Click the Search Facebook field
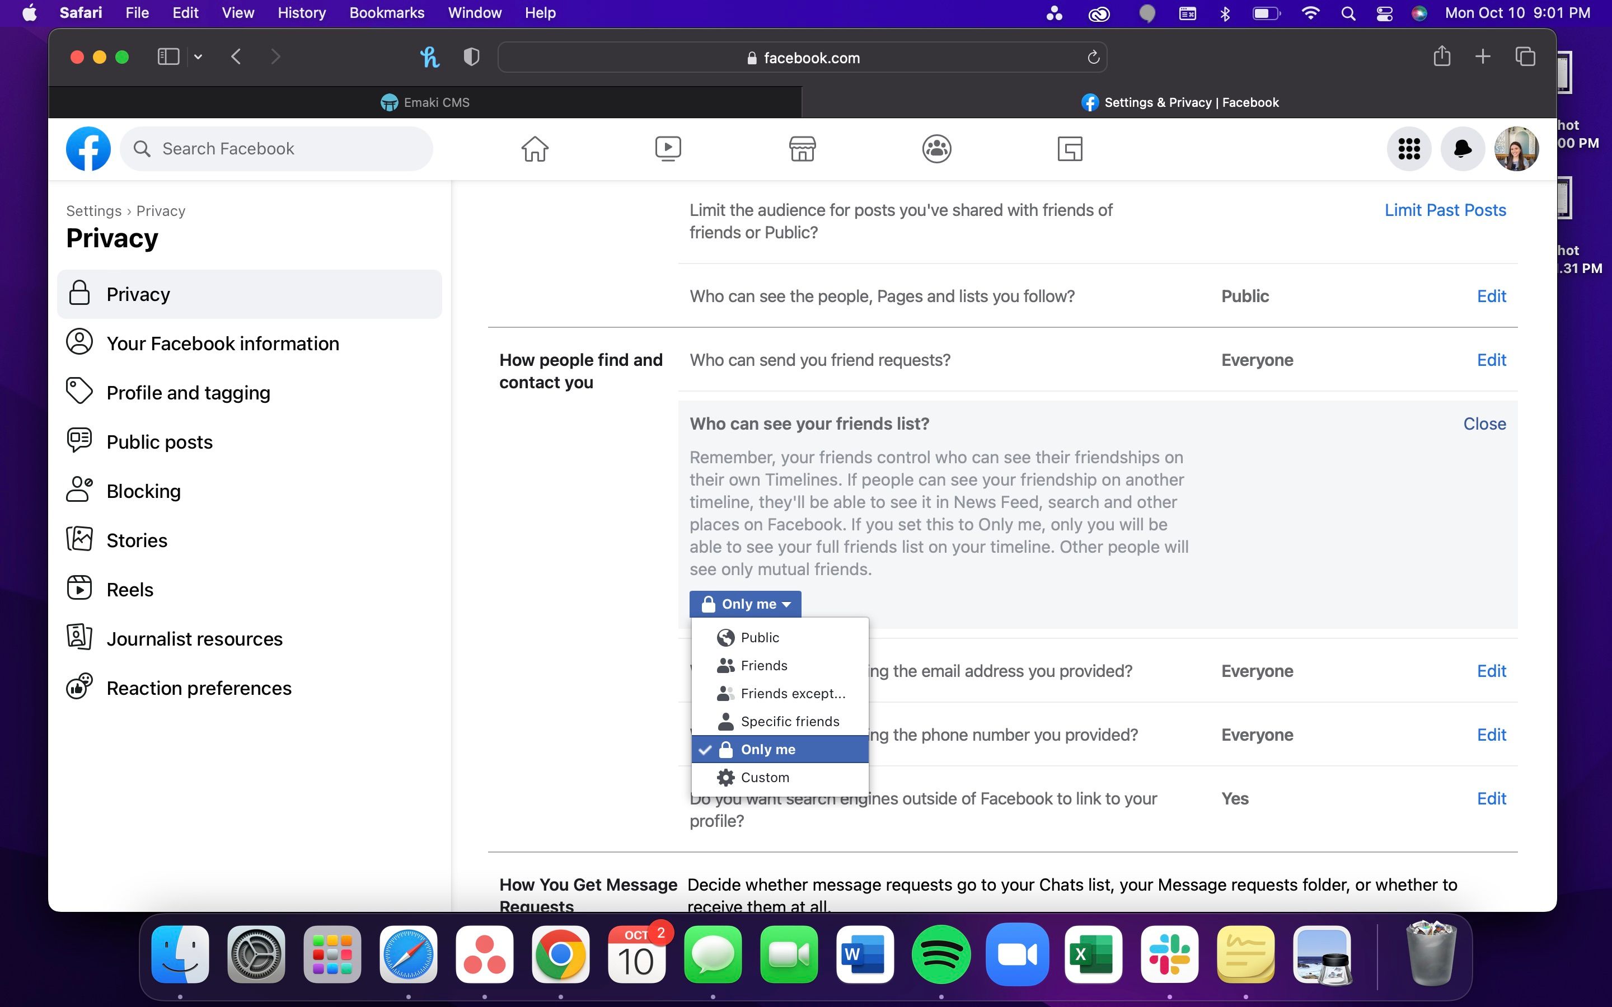The width and height of the screenshot is (1612, 1007). coord(277,148)
